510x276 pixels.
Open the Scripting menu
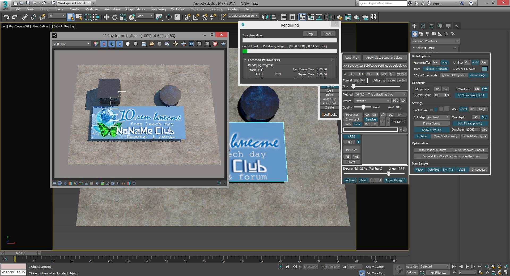(217, 9)
